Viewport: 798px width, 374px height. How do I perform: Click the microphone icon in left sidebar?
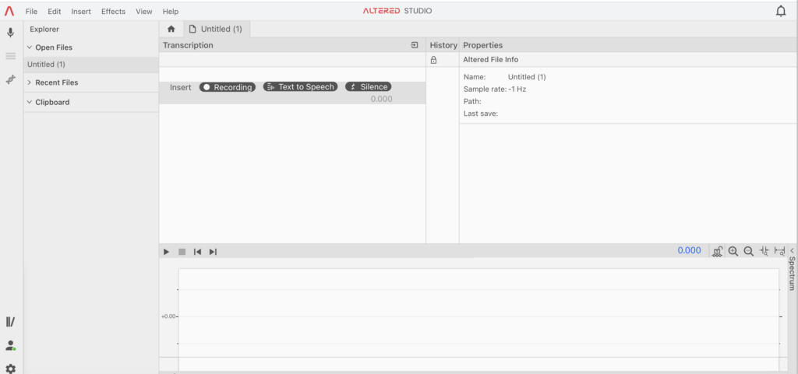pyautogui.click(x=11, y=33)
